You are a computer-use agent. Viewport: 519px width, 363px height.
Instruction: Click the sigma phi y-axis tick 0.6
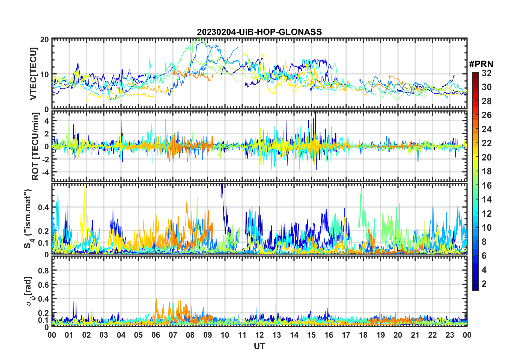click(x=43, y=285)
